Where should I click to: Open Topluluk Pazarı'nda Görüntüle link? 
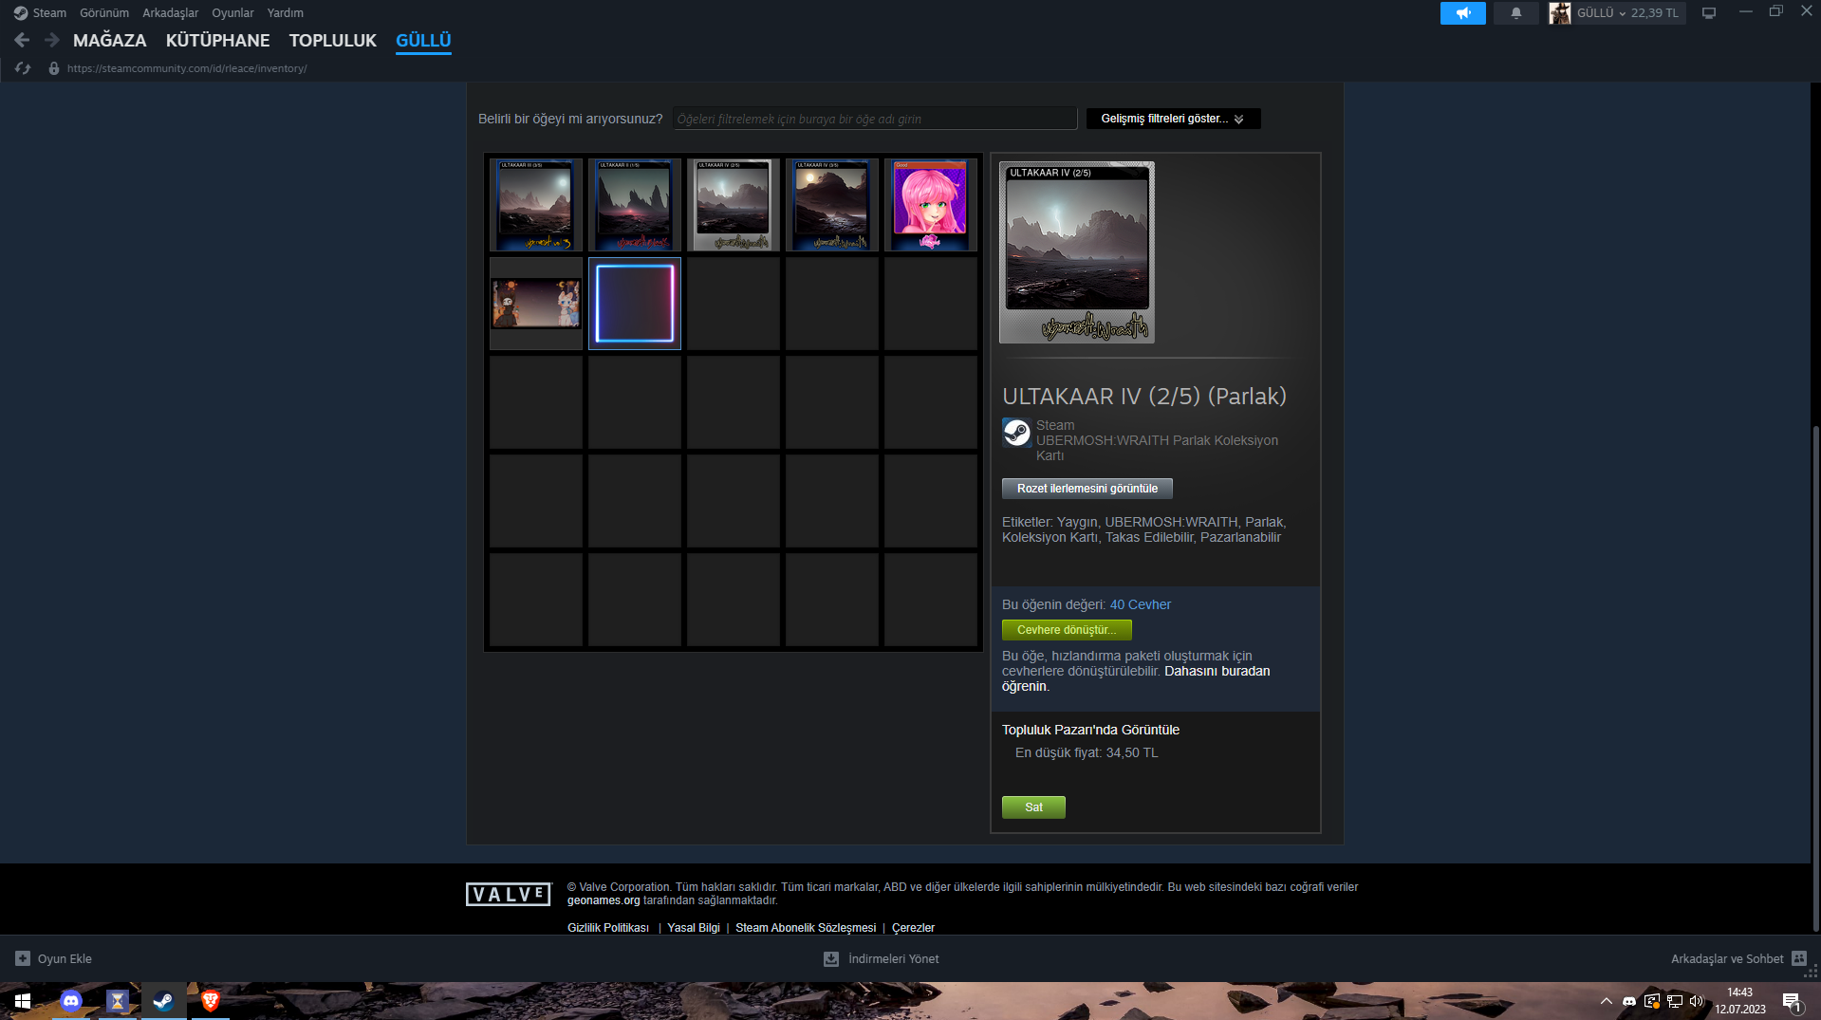pos(1090,730)
